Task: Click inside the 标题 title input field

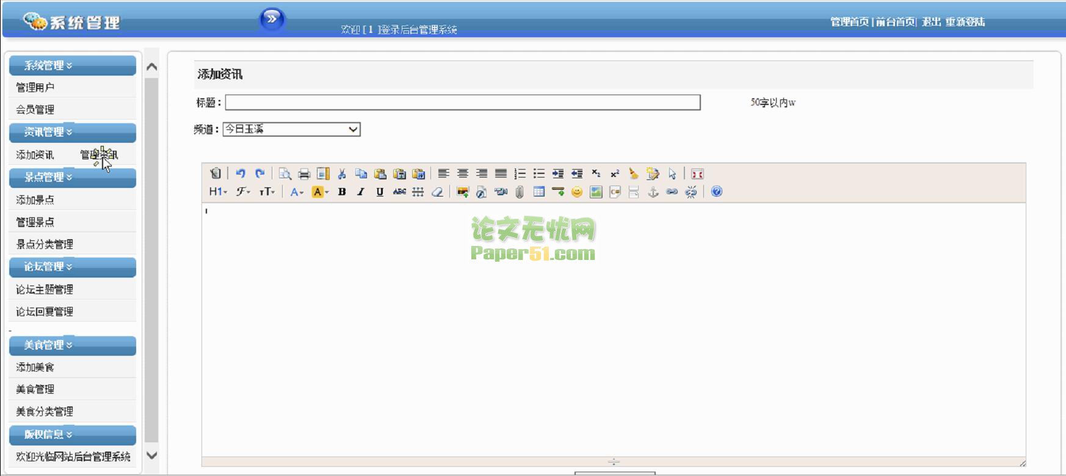Action: pos(463,103)
